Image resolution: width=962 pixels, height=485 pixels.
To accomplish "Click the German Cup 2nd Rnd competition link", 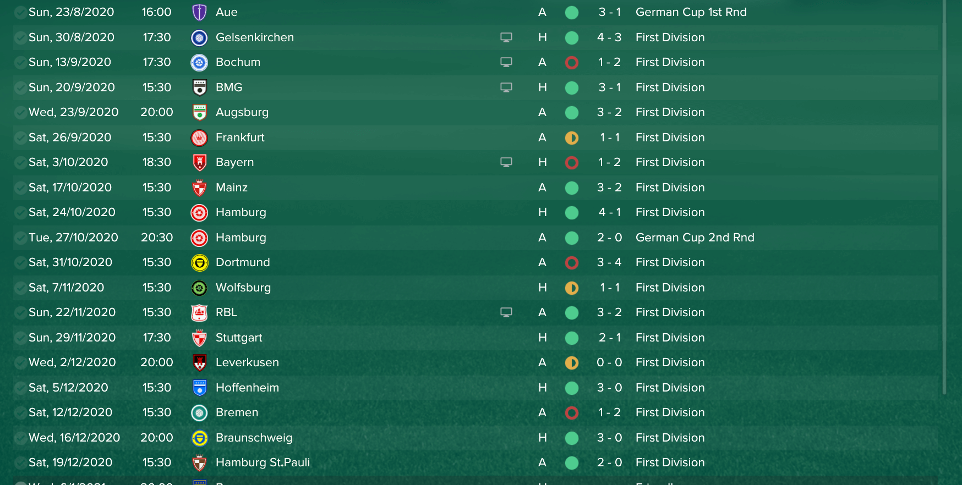I will pyautogui.click(x=695, y=238).
